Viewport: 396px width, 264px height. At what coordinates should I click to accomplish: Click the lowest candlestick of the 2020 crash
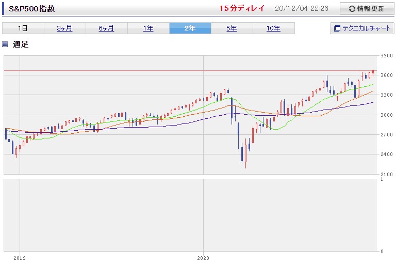tap(245, 153)
